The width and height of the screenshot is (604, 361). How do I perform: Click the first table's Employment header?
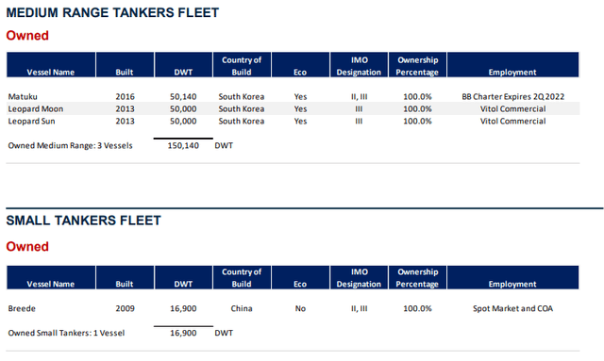tap(512, 72)
